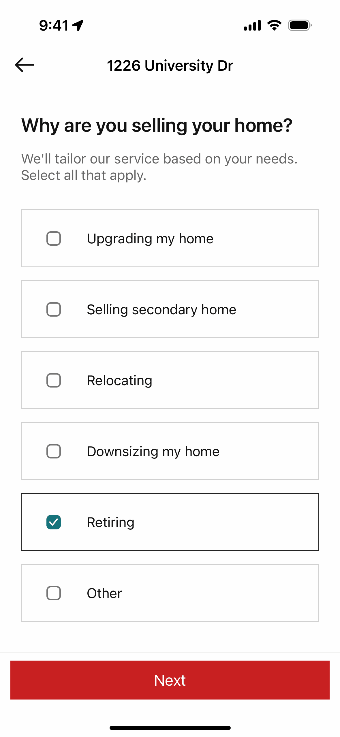The width and height of the screenshot is (340, 737).
Task: Tap the Upgrading my home label
Action: click(150, 239)
